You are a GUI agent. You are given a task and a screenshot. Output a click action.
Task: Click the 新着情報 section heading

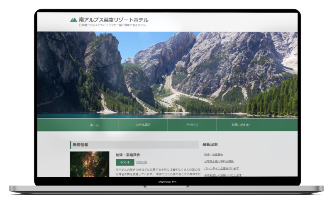pyautogui.click(x=81, y=145)
